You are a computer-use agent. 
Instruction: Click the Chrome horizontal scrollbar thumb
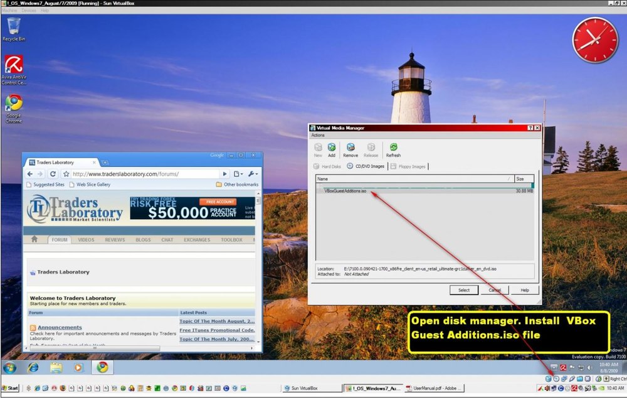click(x=95, y=348)
